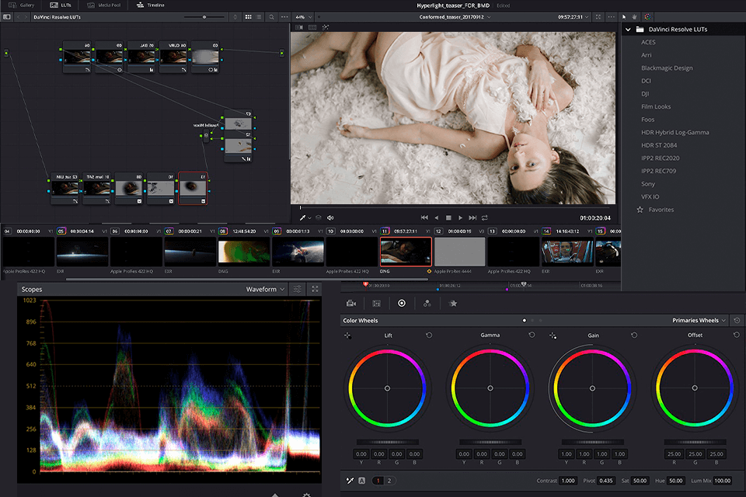Click the color wheel icon above LUT list

(647, 17)
